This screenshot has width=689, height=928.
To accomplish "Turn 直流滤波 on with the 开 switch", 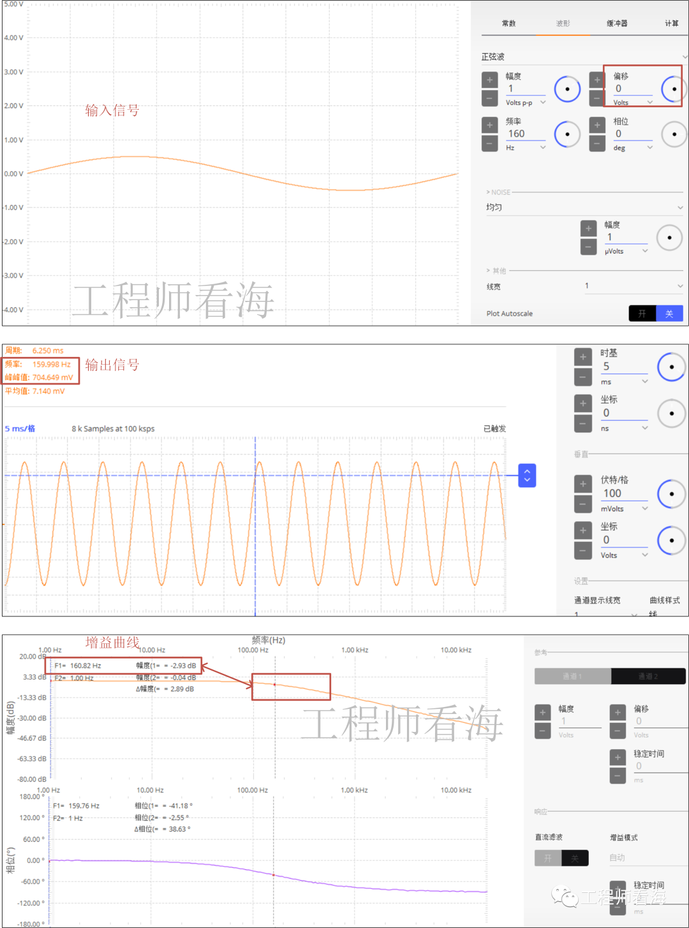I will (x=548, y=858).
